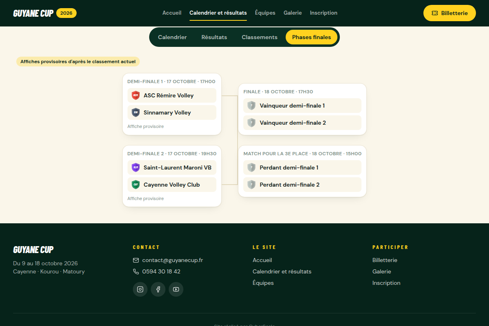Image resolution: width=489 pixels, height=326 pixels.
Task: Open the footer Accueil link
Action: coord(262,260)
